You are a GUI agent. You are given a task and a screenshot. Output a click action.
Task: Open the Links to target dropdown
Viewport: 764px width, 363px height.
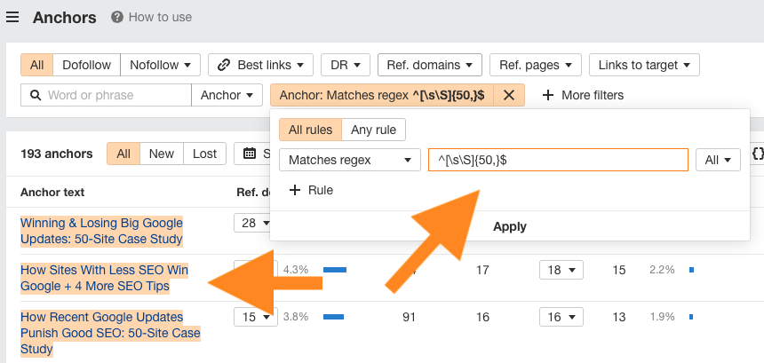point(644,65)
